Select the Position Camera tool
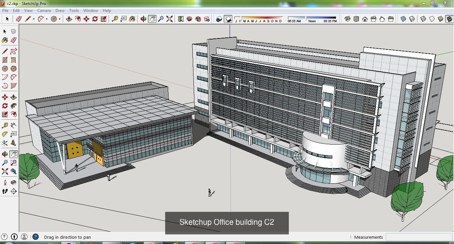This screenshot has height=244, width=454. pos(5,182)
